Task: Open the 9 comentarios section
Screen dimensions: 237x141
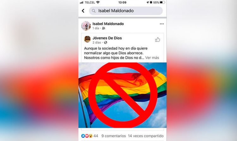Action: pyautogui.click(x=114, y=136)
